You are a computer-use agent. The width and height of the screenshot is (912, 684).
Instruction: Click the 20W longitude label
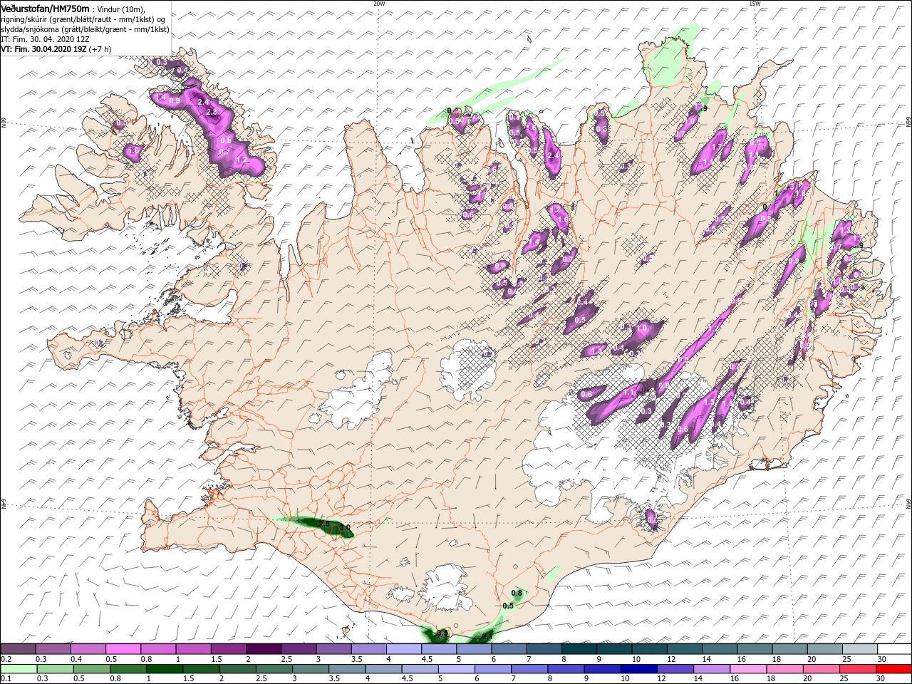379,4
